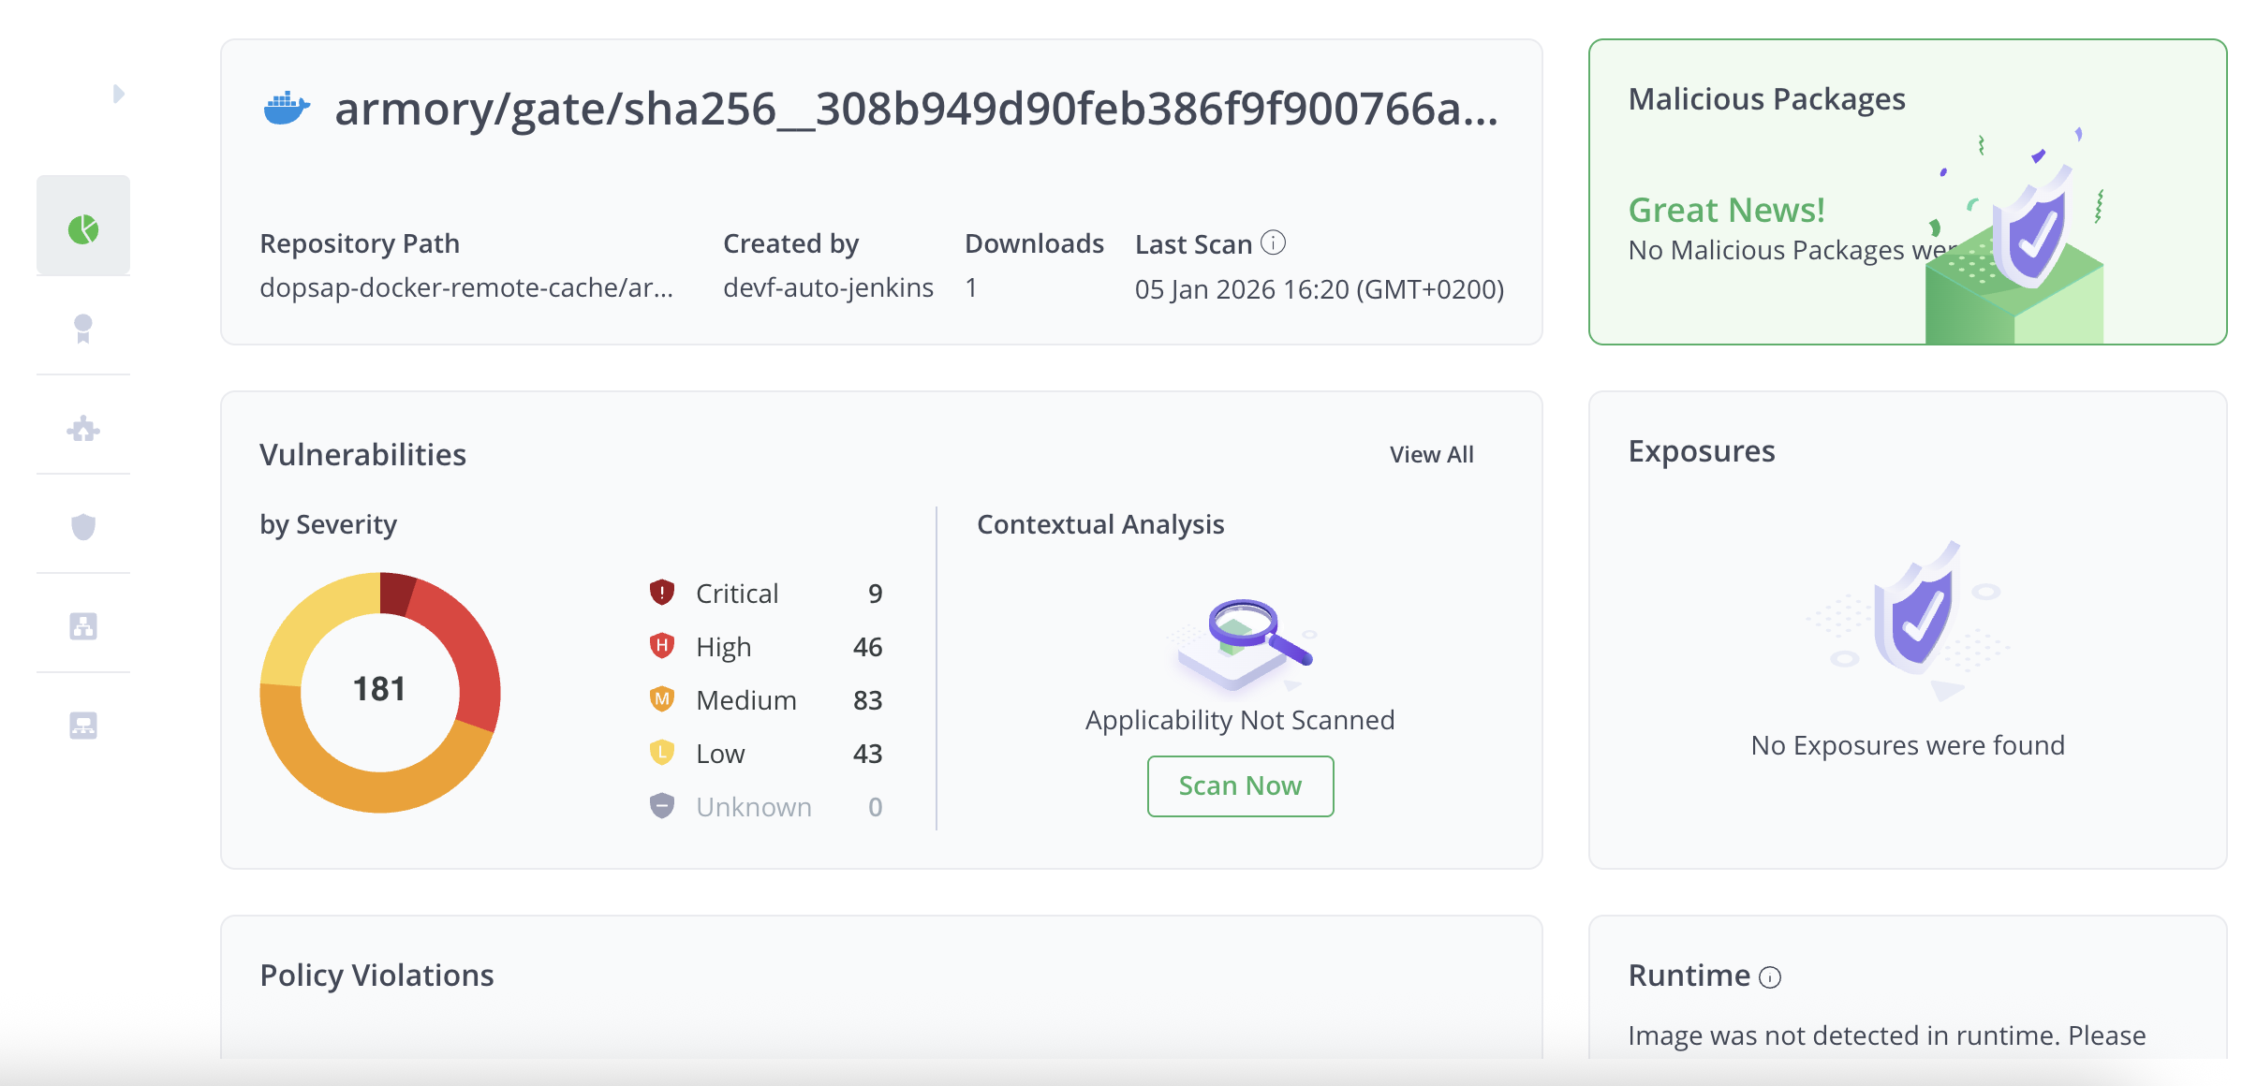The image size is (2257, 1086).
Task: Click the truncated repository path text
Action: point(466,287)
